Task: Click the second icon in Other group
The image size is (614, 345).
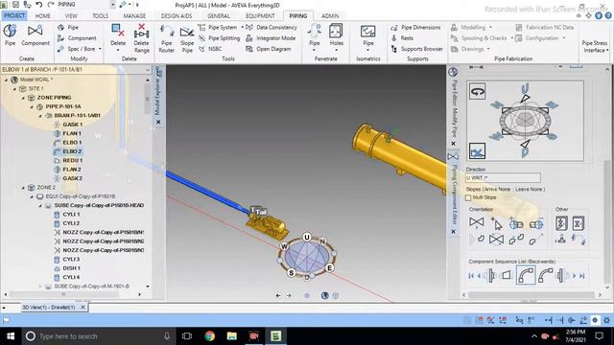Action: pyautogui.click(x=578, y=223)
